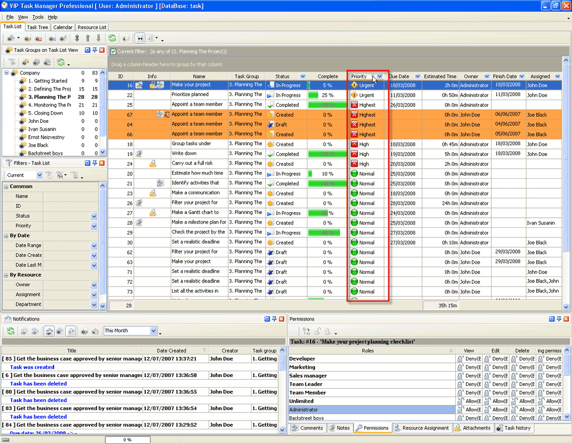Click the new task group icon in Task Groups panel
Image resolution: width=572 pixels, height=444 pixels.
coord(26,63)
